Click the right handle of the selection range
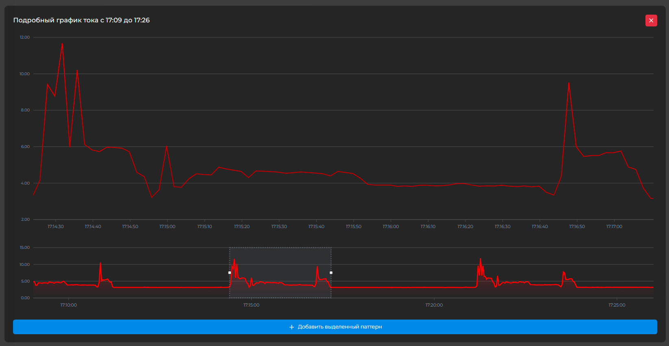The height and width of the screenshot is (346, 669). click(331, 273)
